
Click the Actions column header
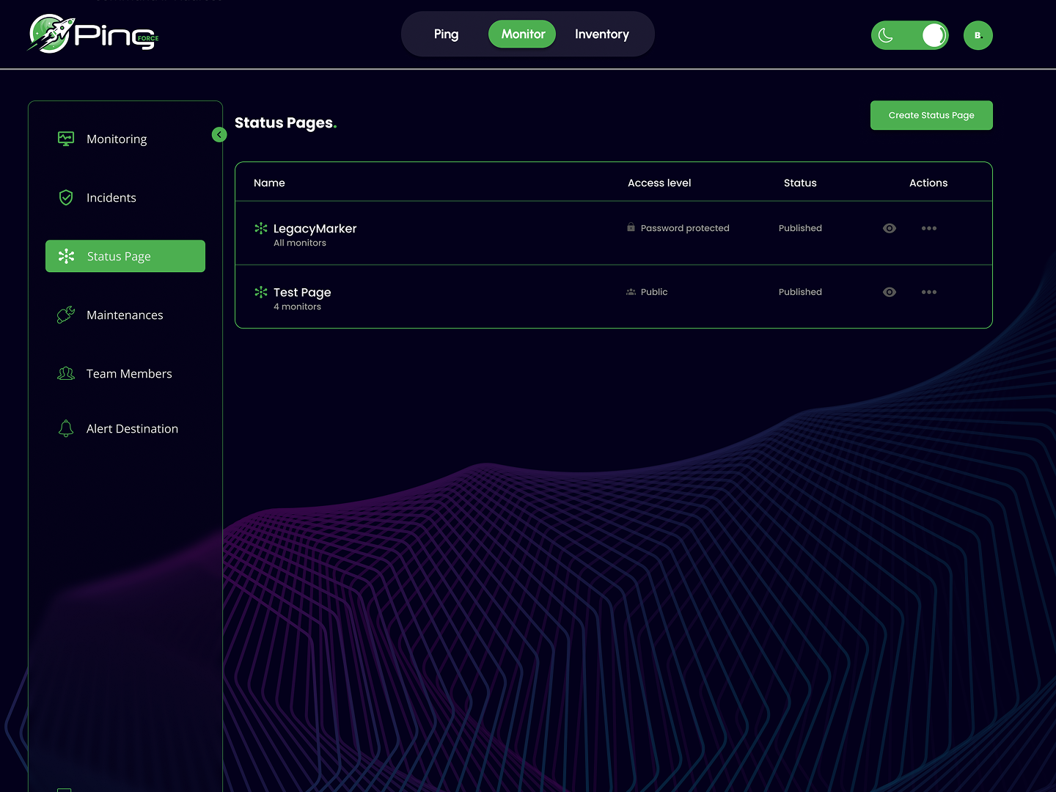[x=928, y=183]
